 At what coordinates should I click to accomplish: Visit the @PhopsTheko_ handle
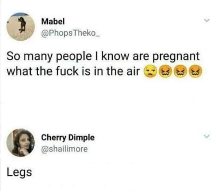71,33
